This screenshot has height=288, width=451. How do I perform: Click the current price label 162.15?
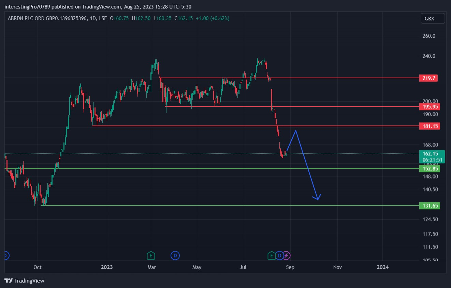point(431,154)
